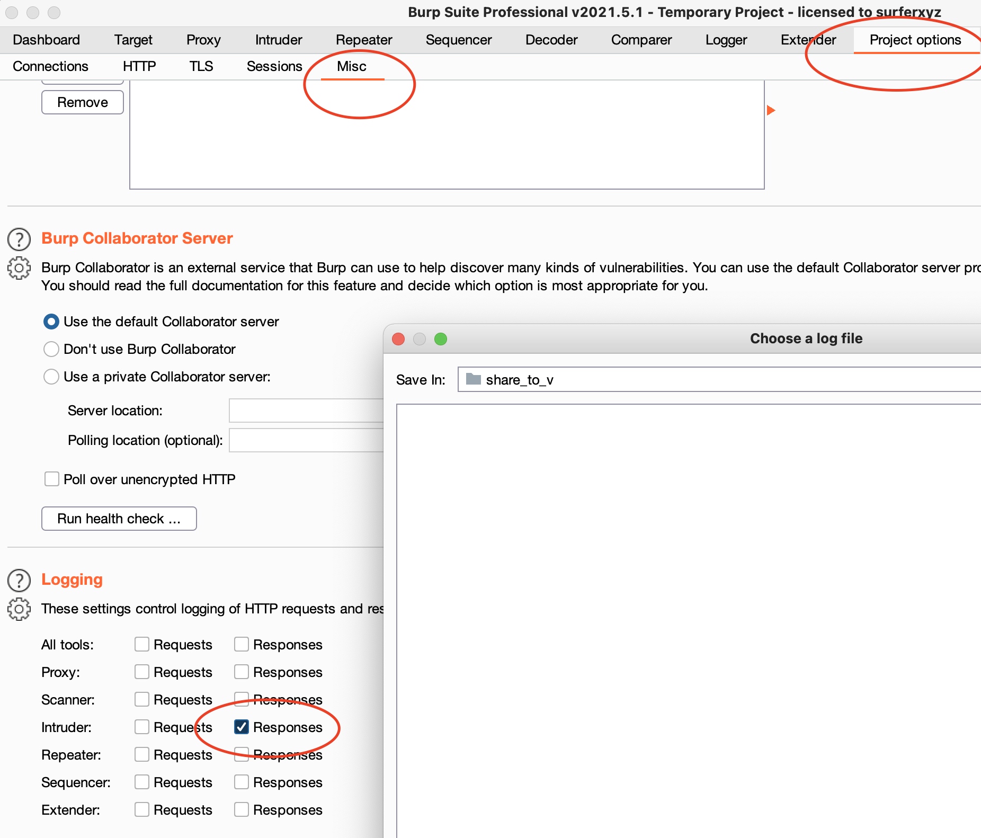
Task: Open settings gear for Logging section
Action: [x=19, y=609]
